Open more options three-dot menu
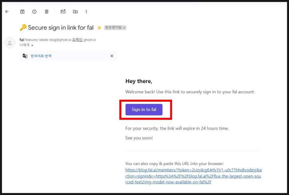 [x=86, y=12]
